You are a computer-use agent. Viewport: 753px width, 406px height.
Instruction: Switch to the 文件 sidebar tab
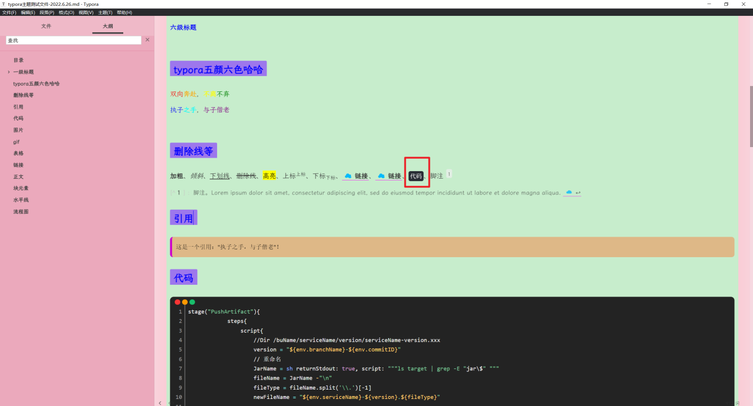point(46,26)
